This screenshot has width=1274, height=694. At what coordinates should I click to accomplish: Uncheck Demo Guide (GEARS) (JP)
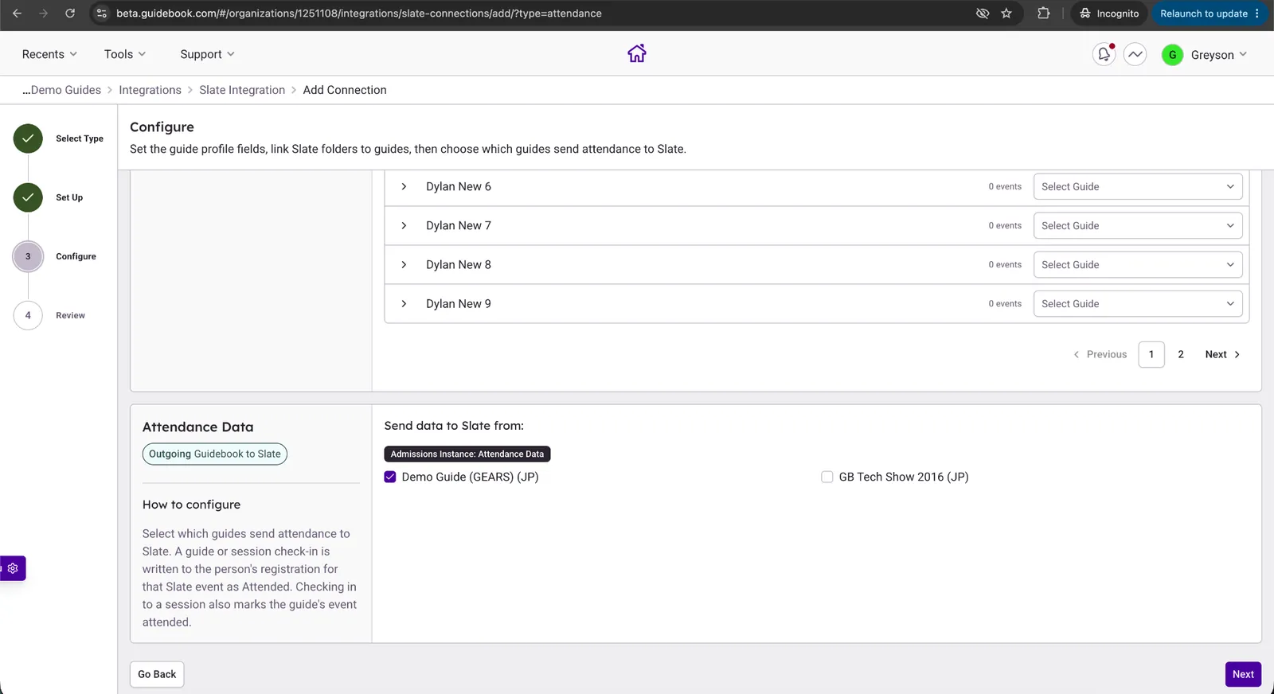point(390,477)
